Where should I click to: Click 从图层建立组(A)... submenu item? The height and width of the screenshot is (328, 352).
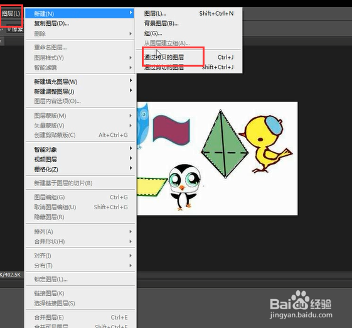coord(189,43)
